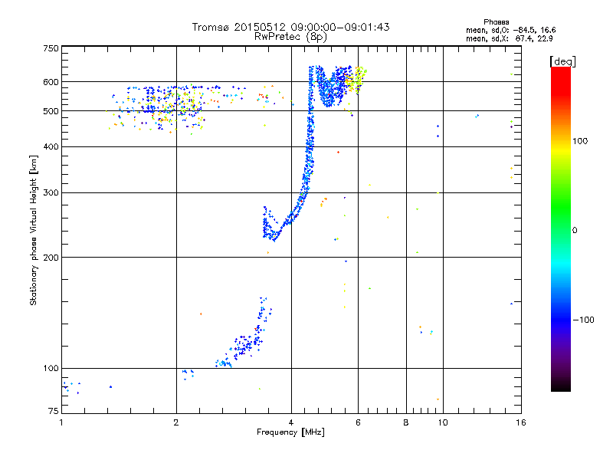
Task: Click the title "Tromsø 20150512 09:00:00-09:01:43"
Action: pos(291,27)
